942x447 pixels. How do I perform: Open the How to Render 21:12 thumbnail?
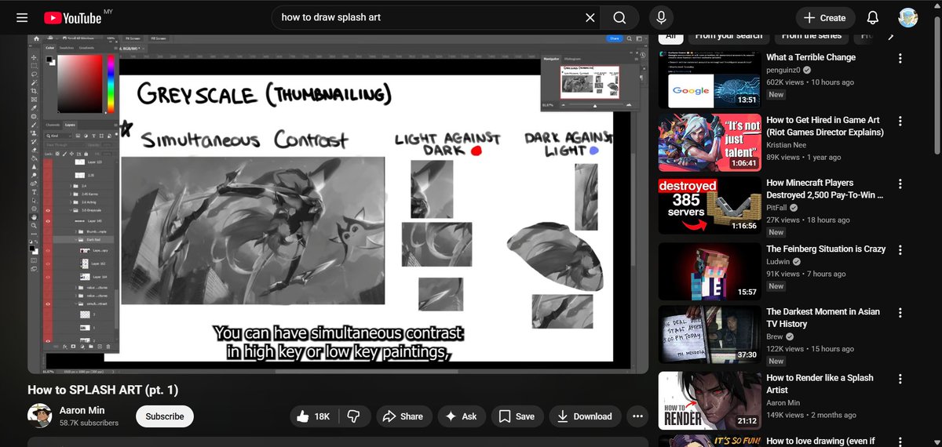click(x=709, y=400)
